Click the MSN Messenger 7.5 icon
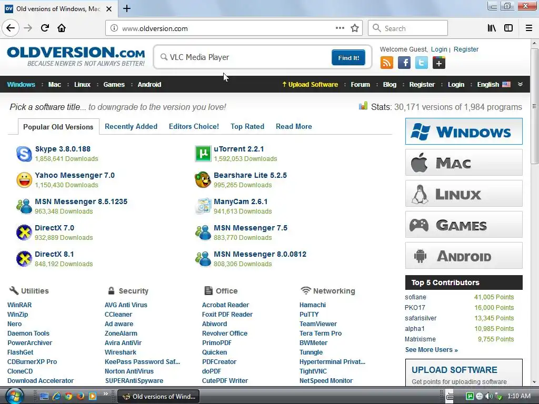 pos(203,233)
